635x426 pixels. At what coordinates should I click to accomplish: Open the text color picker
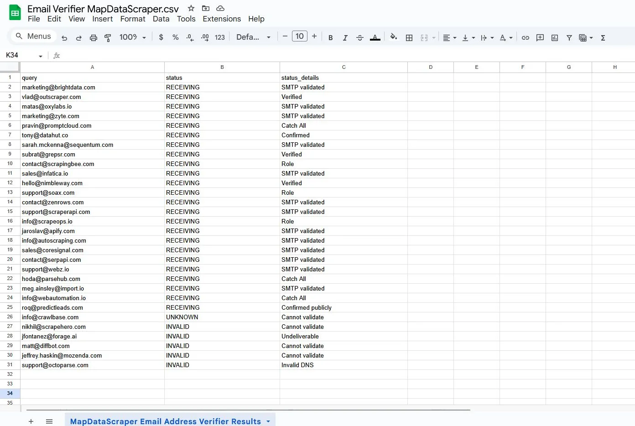click(x=375, y=38)
